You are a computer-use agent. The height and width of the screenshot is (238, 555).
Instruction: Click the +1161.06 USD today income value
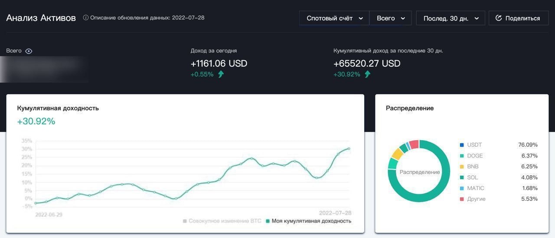click(x=219, y=63)
